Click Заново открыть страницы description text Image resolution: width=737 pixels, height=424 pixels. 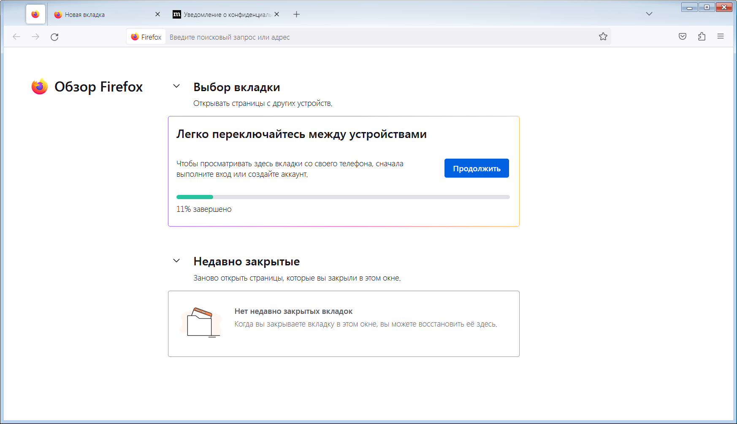point(297,278)
